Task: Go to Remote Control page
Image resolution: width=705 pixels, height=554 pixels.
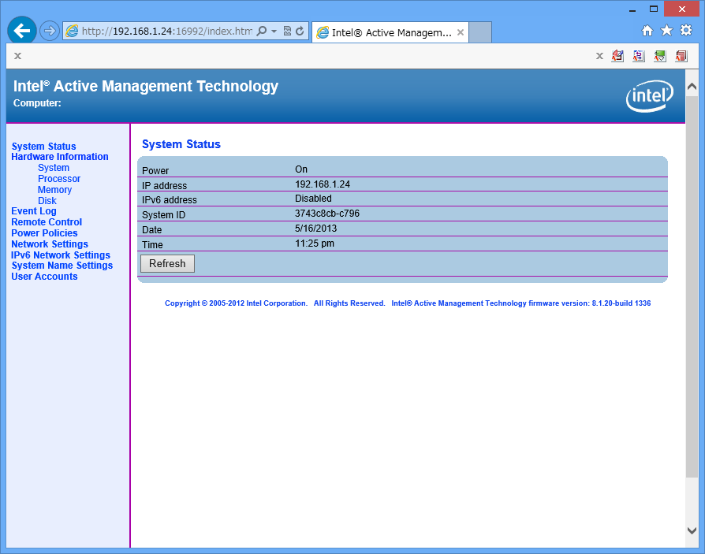Action: coord(47,222)
